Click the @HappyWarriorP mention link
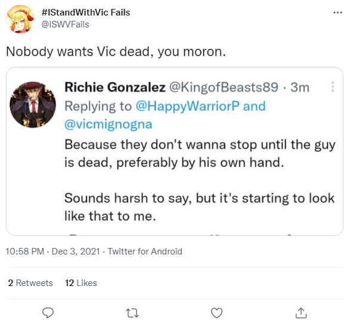 [x=187, y=106]
